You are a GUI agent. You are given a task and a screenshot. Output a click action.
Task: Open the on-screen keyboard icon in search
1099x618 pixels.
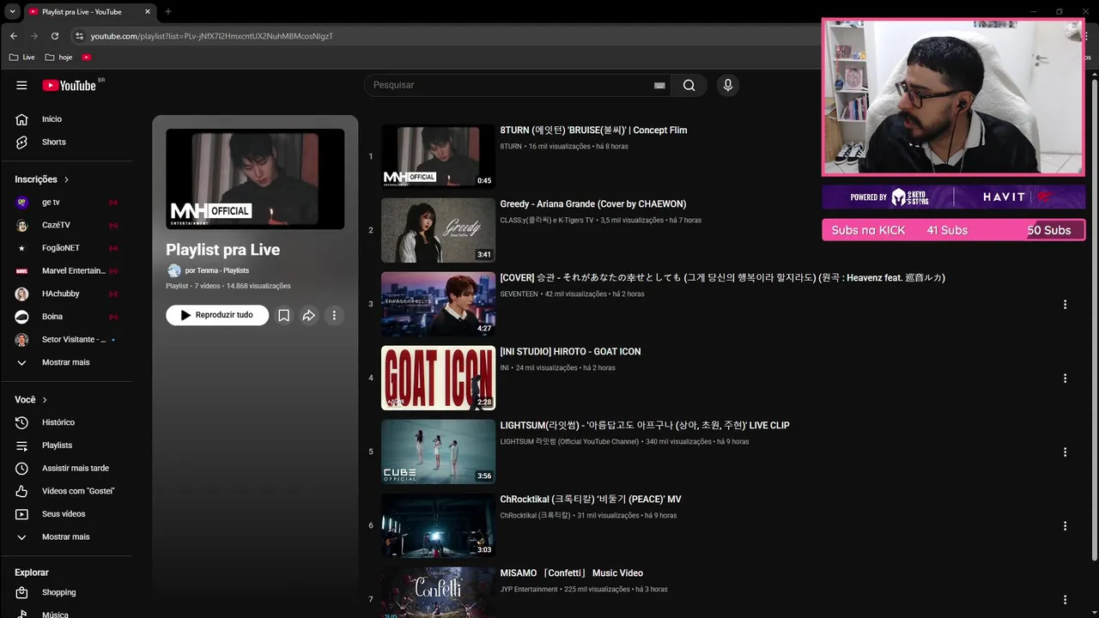(x=659, y=85)
